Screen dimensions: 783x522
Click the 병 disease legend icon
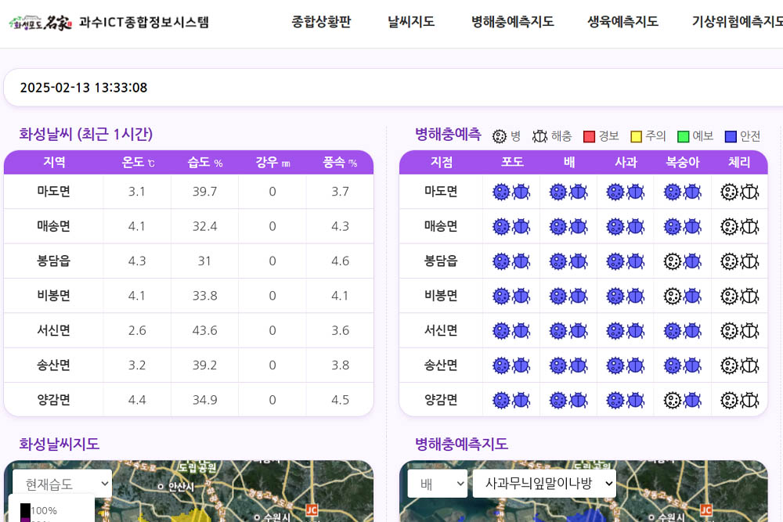point(500,136)
